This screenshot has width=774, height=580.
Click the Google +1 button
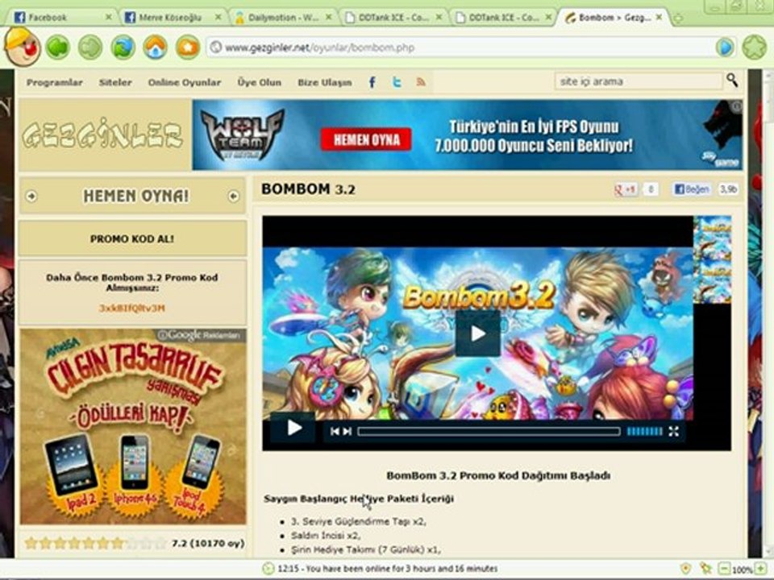coord(626,189)
